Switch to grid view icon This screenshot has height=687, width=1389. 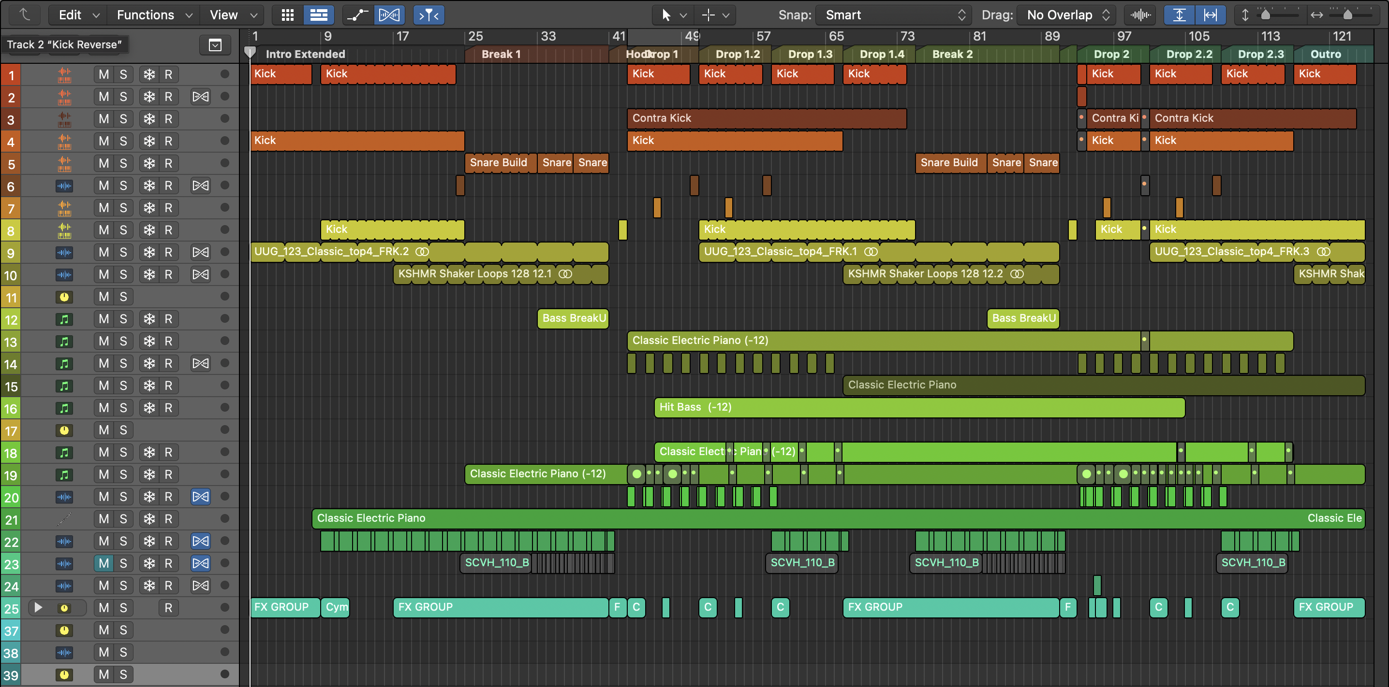[288, 14]
